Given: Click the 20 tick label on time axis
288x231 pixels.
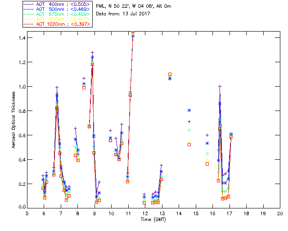Looking at the screenshot, I should tap(280, 213).
